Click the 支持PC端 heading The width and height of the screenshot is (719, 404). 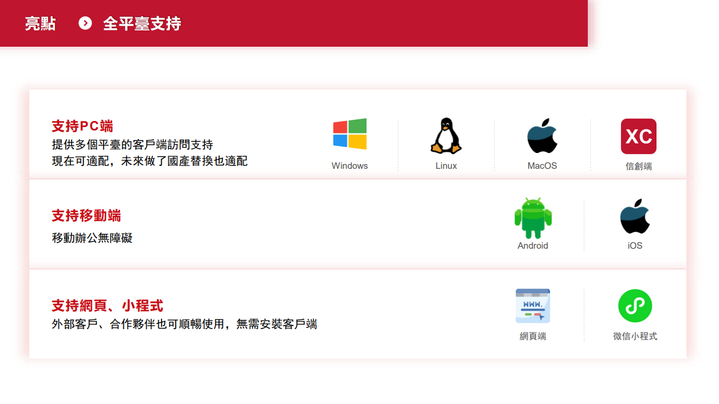(82, 126)
